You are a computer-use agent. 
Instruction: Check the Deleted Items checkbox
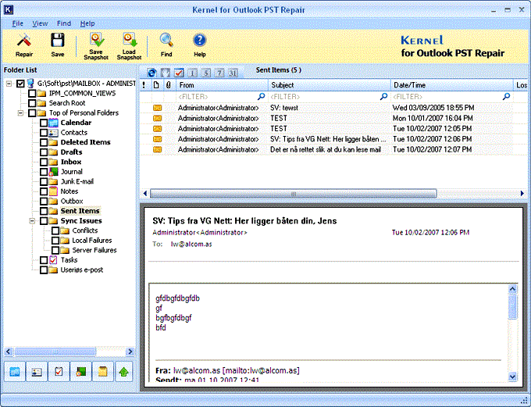coord(44,142)
